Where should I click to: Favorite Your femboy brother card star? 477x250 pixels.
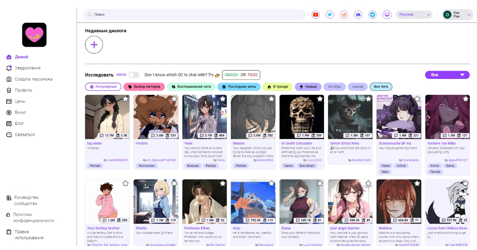[126, 183]
